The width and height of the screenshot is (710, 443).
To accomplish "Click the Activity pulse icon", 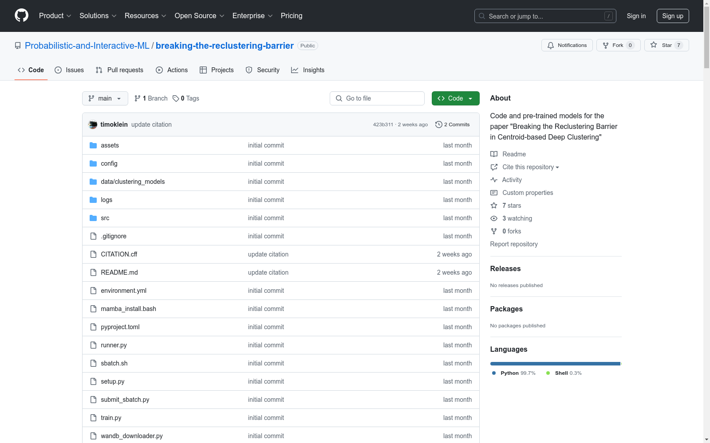I will pyautogui.click(x=494, y=180).
